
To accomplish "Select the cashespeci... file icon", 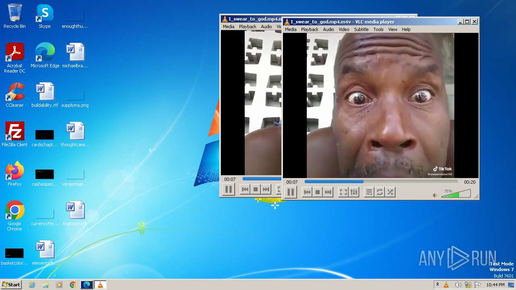I will coord(44,176).
